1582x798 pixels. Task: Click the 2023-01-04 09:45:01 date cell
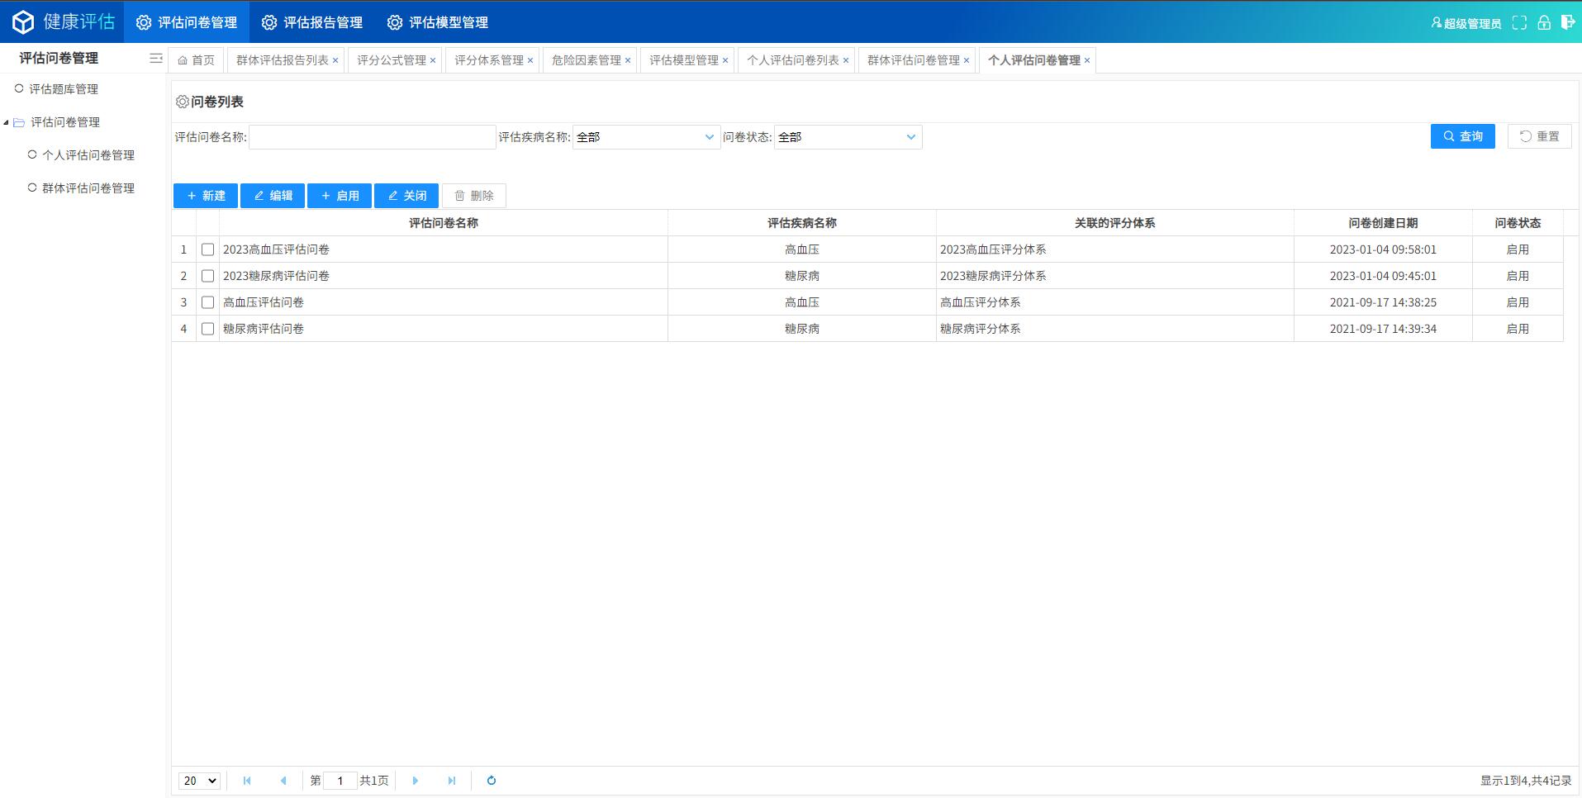(x=1383, y=276)
